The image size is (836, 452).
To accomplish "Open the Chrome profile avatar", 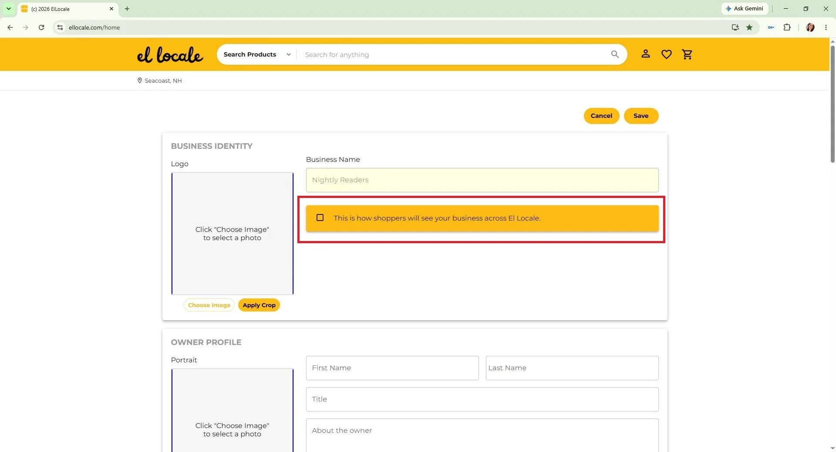I will tap(810, 27).
